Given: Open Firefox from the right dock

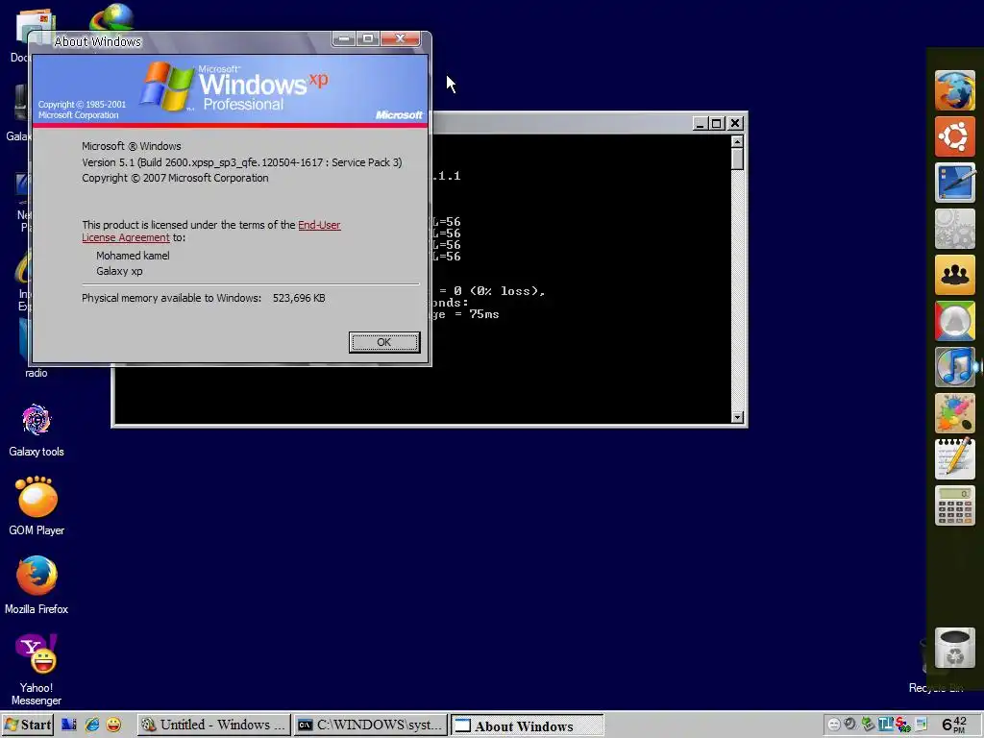Looking at the screenshot, I should [x=954, y=90].
